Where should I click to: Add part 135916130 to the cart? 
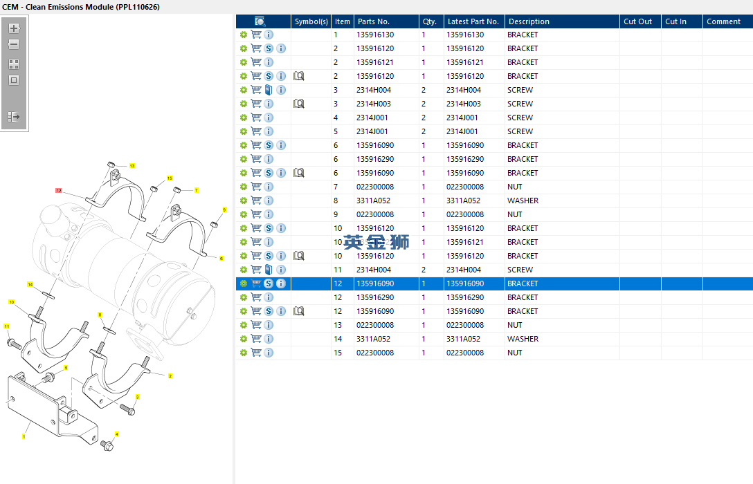coord(256,35)
